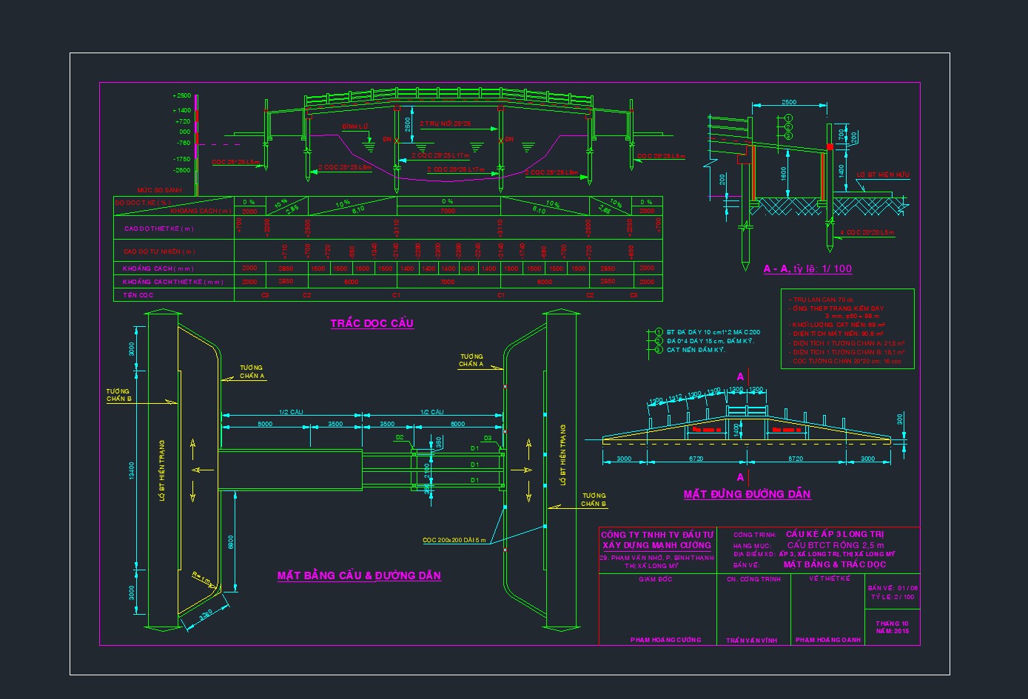Click the '1600' dimension in section A-A

coord(782,174)
